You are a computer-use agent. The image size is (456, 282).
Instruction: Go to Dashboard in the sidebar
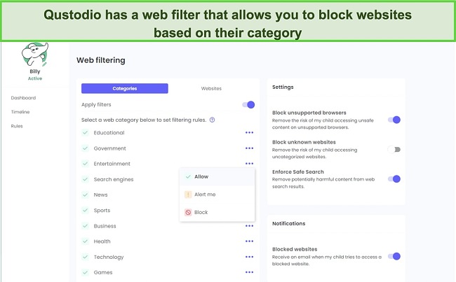pos(23,98)
